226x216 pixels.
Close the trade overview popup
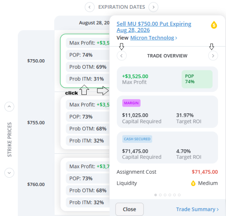pyautogui.click(x=129, y=209)
